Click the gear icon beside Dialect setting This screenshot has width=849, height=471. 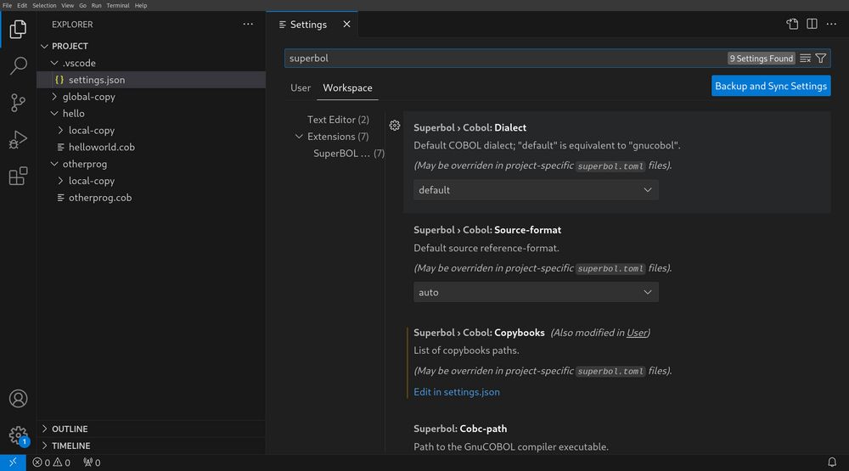(x=395, y=126)
